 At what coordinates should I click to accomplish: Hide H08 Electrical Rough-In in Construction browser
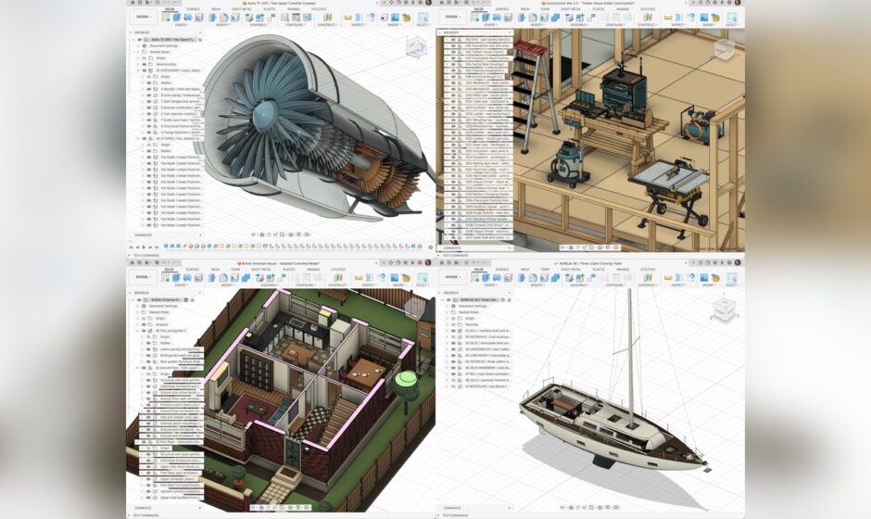[453, 77]
